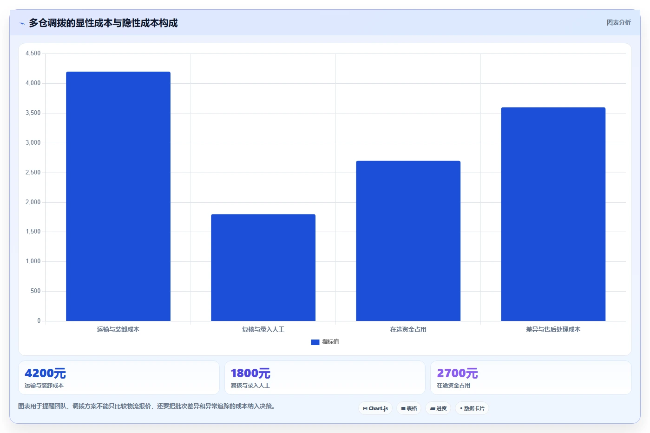Click the Chart.js tag button

375,408
